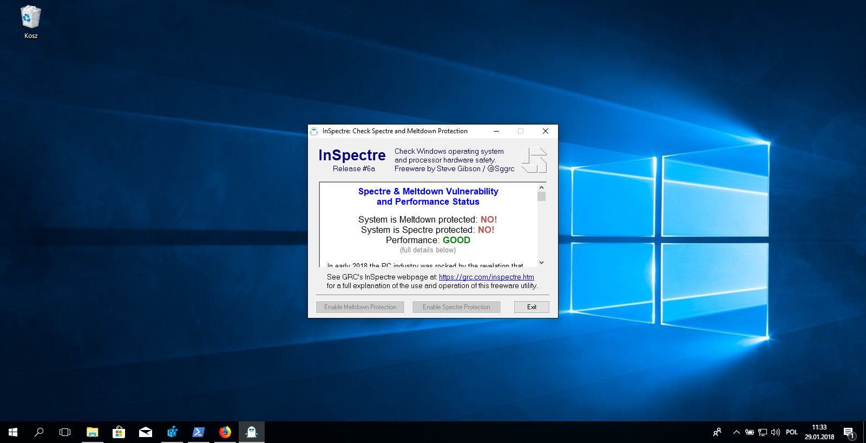Launch Microsoft Store from the taskbar
The width and height of the screenshot is (866, 443).
[119, 432]
